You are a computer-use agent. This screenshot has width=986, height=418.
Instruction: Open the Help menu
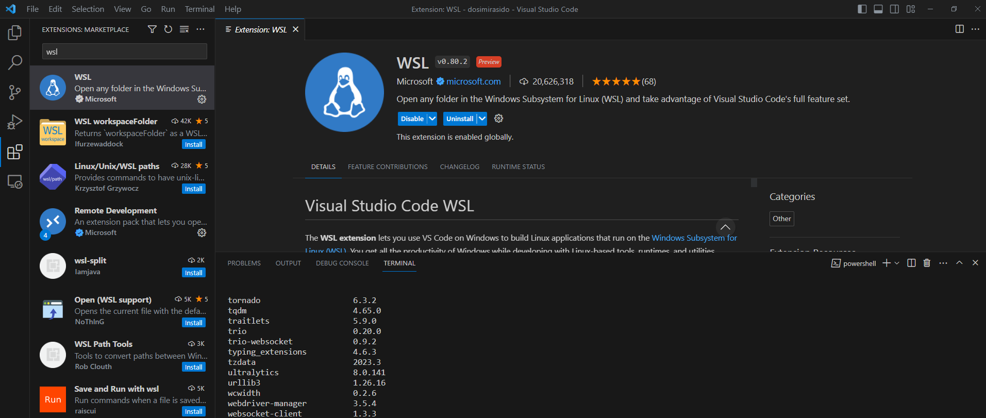coord(233,9)
